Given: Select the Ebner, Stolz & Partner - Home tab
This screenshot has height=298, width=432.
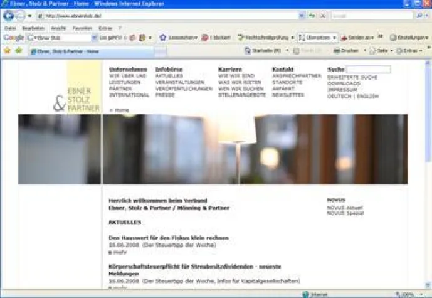Looking at the screenshot, I should [x=91, y=51].
